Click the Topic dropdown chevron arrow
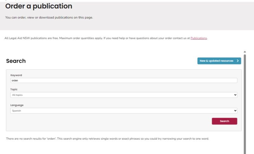Image resolution: width=254 pixels, height=154 pixels. click(x=235, y=95)
